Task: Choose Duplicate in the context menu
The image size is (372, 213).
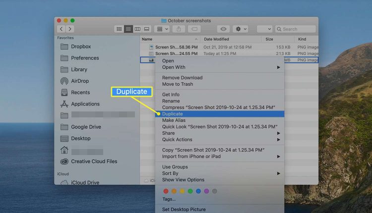Action: 219,114
